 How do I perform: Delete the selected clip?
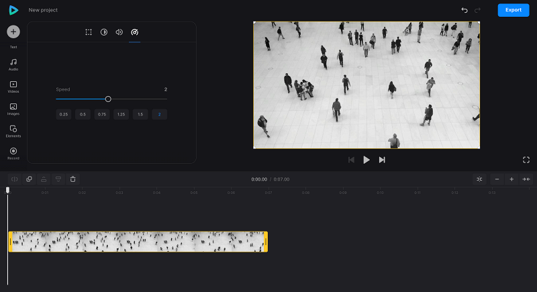click(73, 179)
